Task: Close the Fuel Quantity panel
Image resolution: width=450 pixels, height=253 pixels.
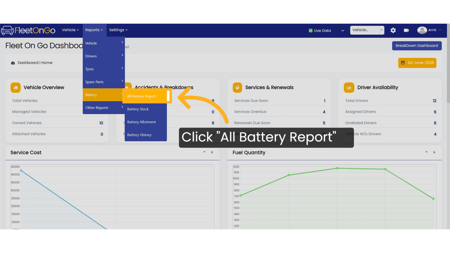Action: tap(434, 152)
